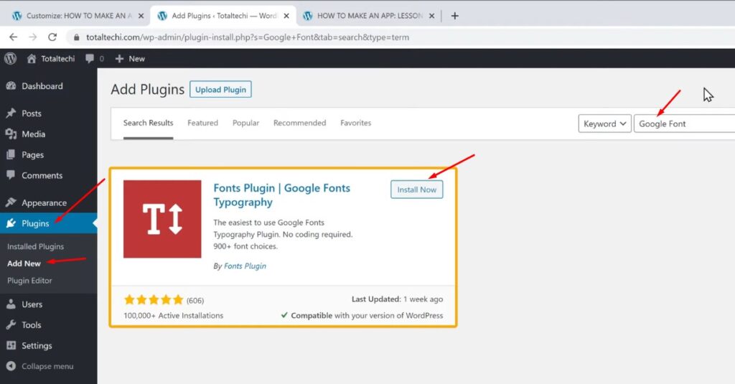Click the Compatible with your version text
This screenshot has height=384, width=735.
(362, 316)
